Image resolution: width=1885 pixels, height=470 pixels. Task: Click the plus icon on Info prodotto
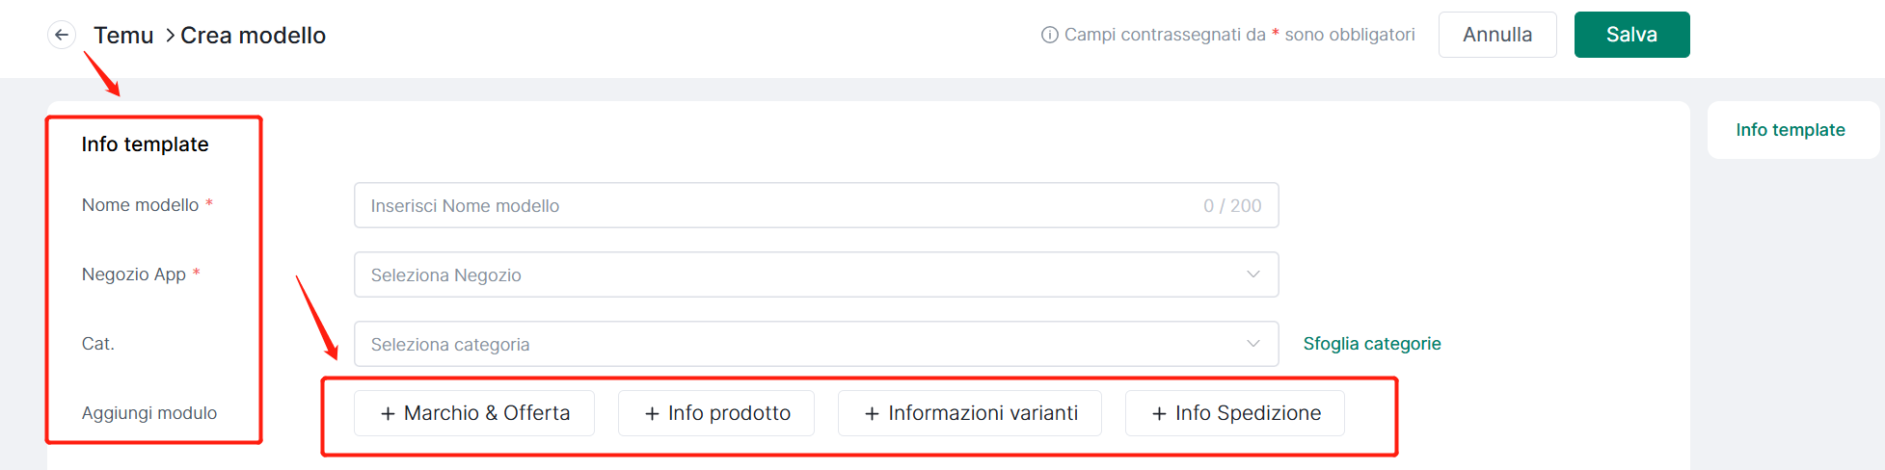(x=652, y=413)
